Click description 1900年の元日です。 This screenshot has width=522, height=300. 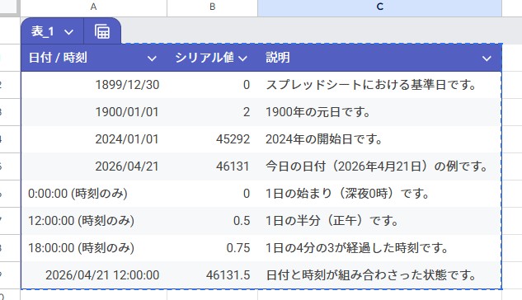(318, 112)
